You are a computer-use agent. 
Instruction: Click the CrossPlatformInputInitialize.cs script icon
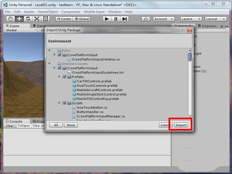(69, 59)
